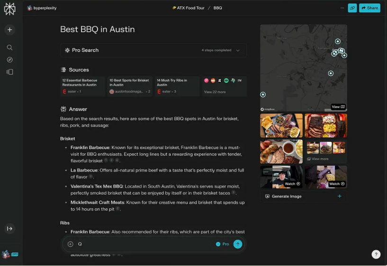Viewport: 387px width, 266px height.
Task: Open the three-dot more options menu
Action: pyautogui.click(x=342, y=8)
